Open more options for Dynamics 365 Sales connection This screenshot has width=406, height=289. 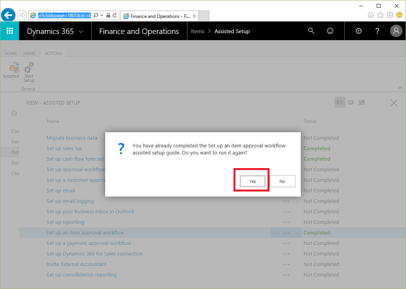click(286, 254)
